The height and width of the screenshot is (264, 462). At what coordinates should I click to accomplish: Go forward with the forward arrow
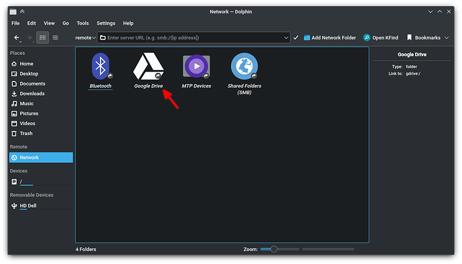tap(29, 37)
